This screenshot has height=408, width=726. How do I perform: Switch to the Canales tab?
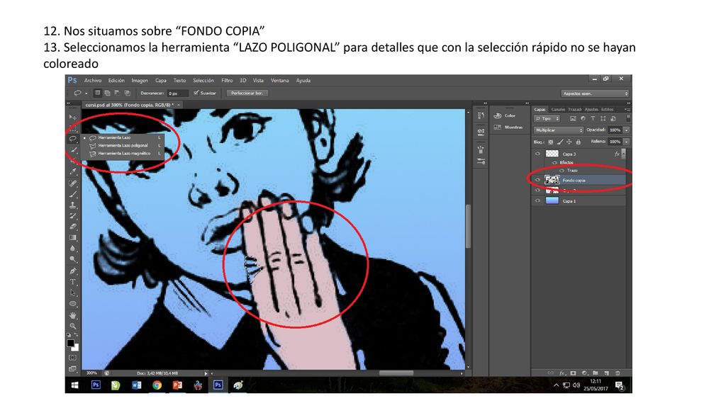(558, 110)
